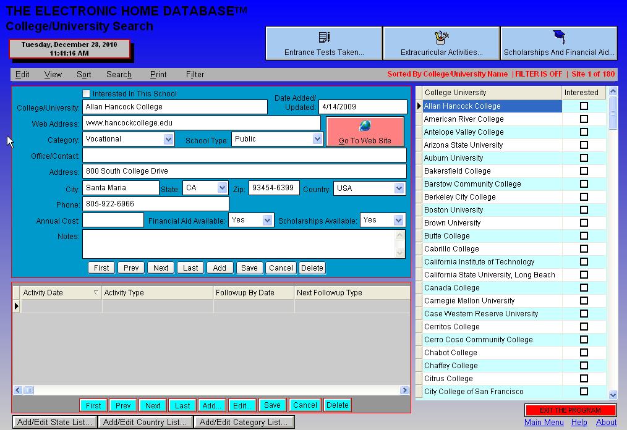Click the cyan Last activity button
The image size is (627, 430).
182,405
